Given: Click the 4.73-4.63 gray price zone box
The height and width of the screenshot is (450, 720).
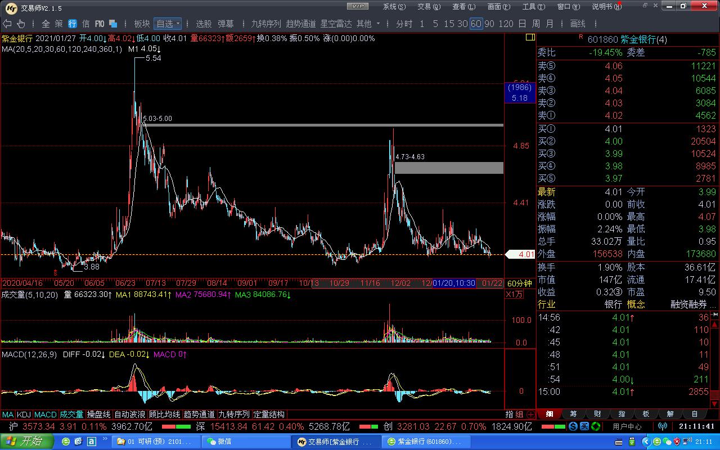Looking at the screenshot, I should coord(449,168).
